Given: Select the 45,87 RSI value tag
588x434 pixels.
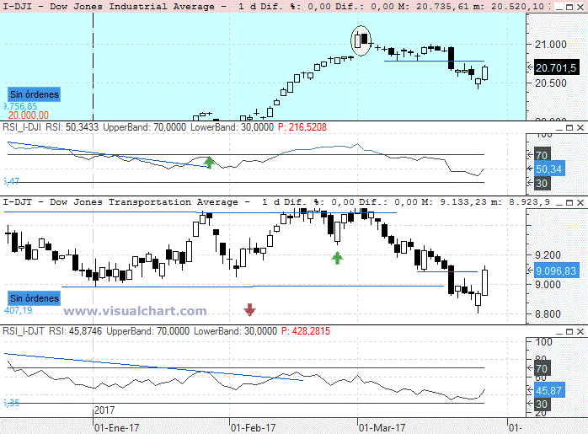Looking at the screenshot, I should click(549, 391).
